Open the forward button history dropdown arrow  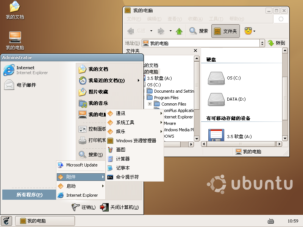click(x=170, y=31)
